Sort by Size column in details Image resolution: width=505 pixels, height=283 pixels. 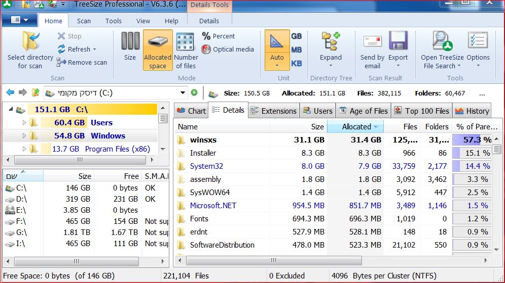[x=299, y=127]
